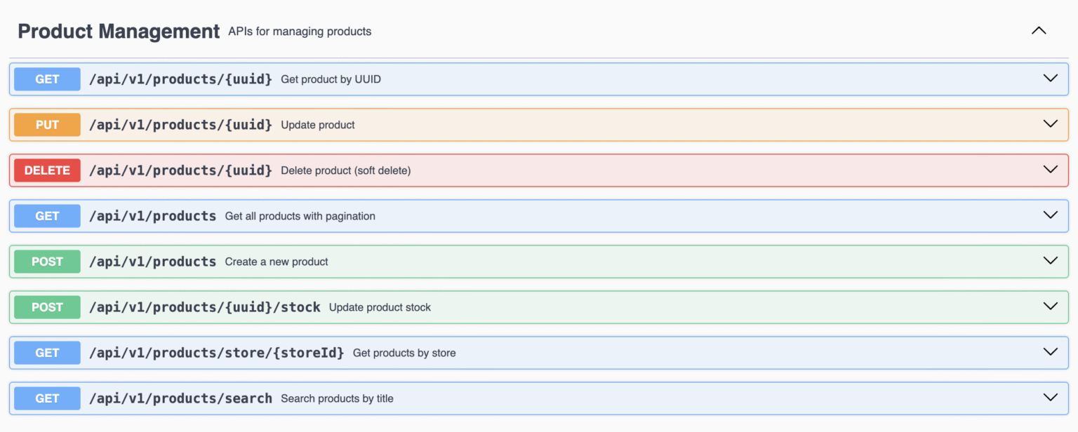The height and width of the screenshot is (432, 1078).
Task: Expand the Search products by title row
Action: click(x=1051, y=397)
